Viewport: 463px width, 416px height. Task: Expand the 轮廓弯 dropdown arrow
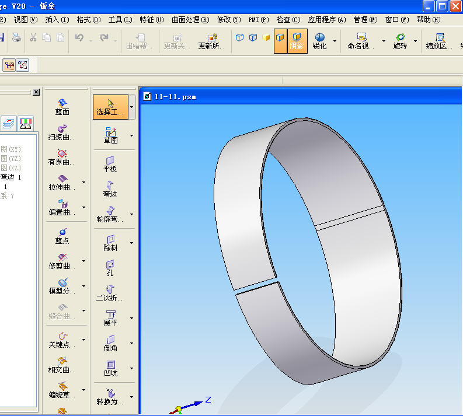tap(132, 214)
